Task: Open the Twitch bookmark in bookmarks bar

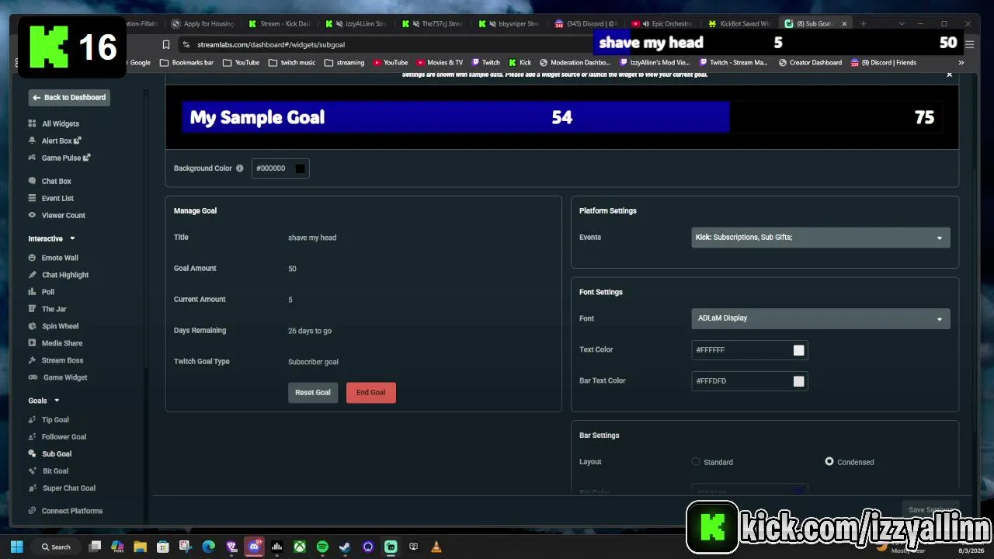Action: 485,63
